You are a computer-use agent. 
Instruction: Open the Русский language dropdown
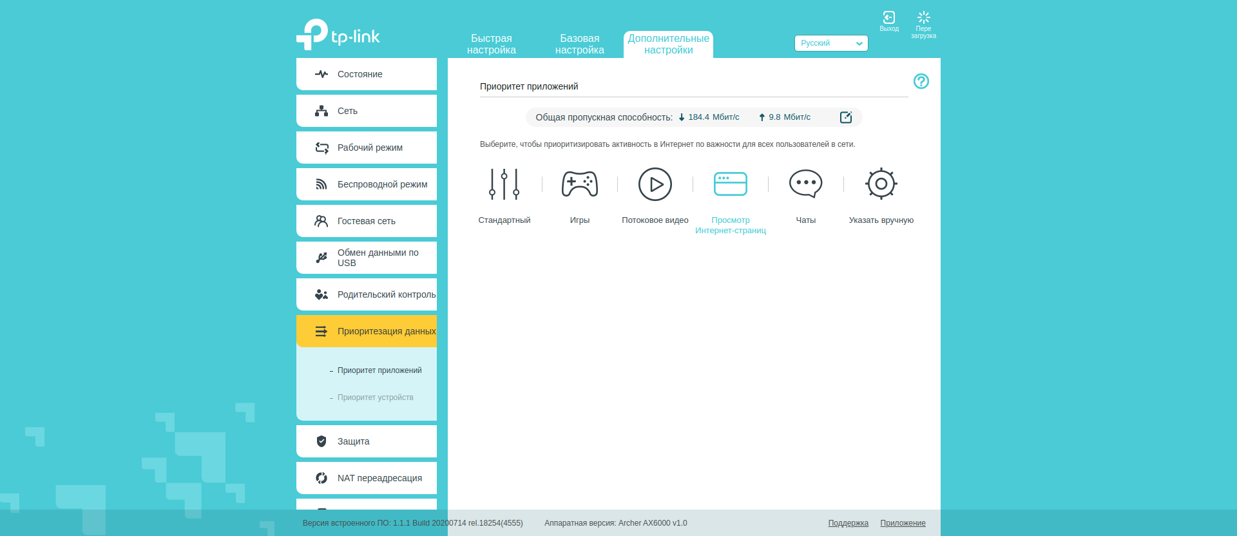click(x=830, y=43)
